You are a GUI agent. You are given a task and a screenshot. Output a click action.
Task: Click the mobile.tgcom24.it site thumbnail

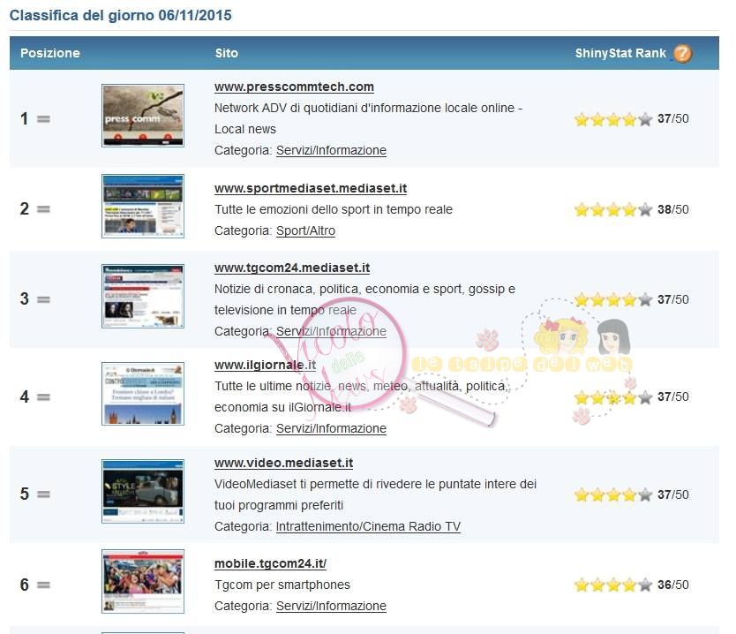143,581
